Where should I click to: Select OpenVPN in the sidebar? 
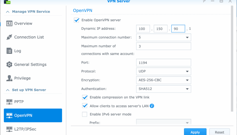click(x=33, y=115)
